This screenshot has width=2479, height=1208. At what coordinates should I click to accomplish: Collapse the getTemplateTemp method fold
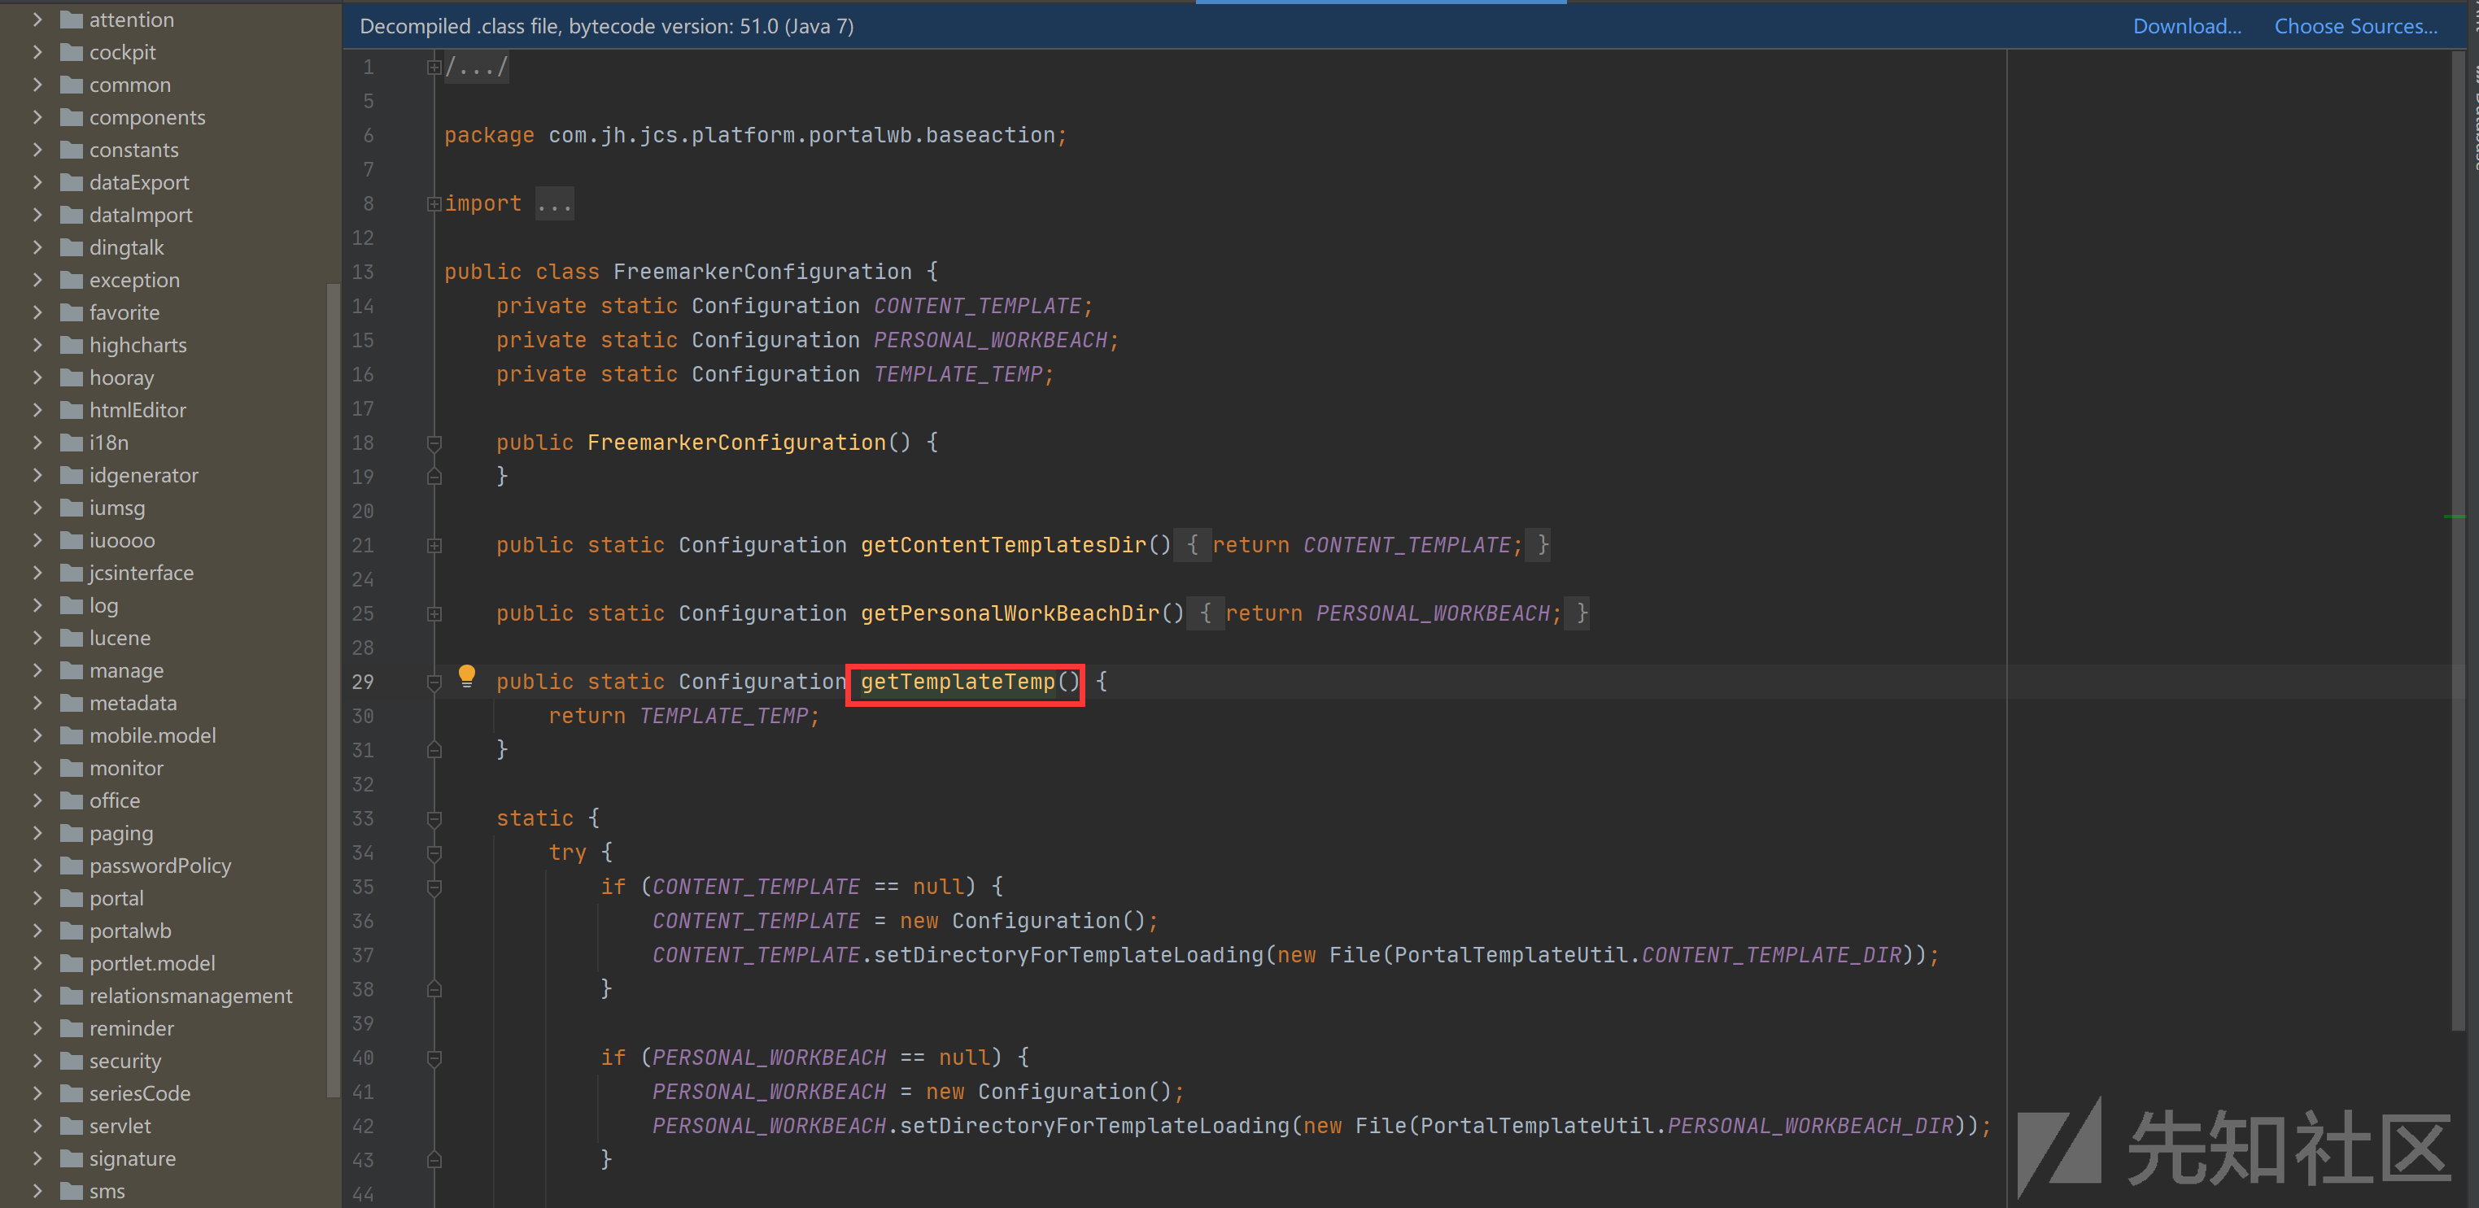click(x=434, y=682)
